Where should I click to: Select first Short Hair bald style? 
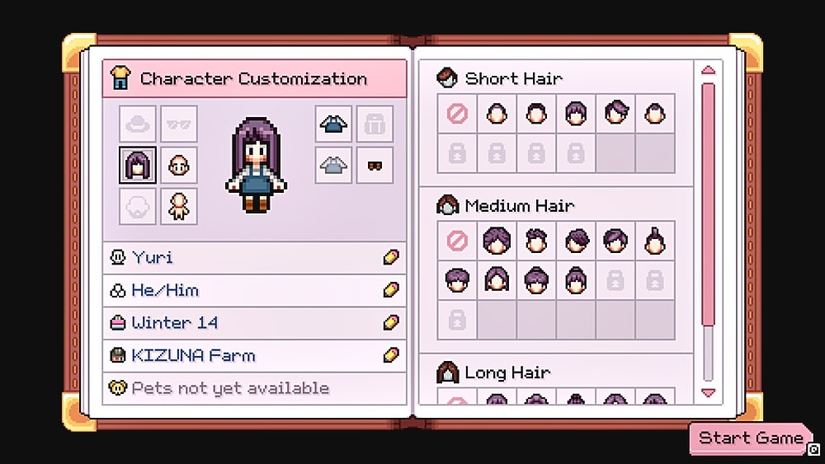(x=497, y=114)
